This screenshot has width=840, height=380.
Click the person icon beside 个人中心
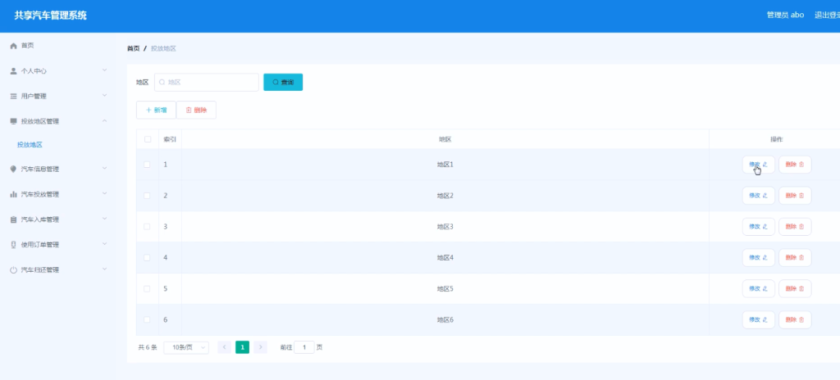point(13,71)
